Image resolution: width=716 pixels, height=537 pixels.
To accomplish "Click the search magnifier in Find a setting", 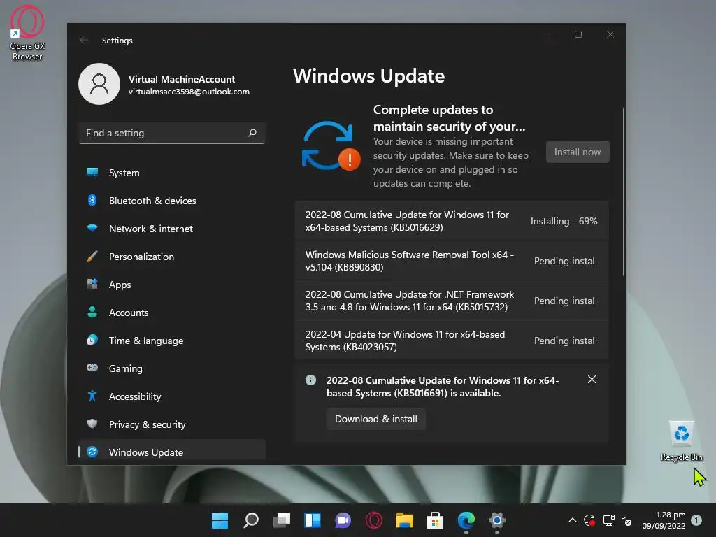I will coord(252,133).
